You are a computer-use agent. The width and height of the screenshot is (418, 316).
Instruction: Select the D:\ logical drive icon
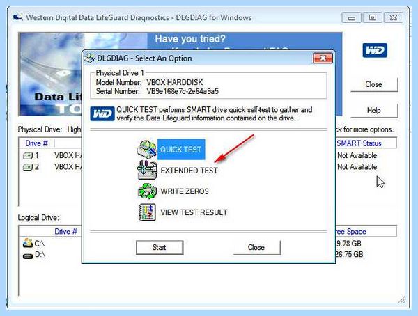(x=28, y=255)
